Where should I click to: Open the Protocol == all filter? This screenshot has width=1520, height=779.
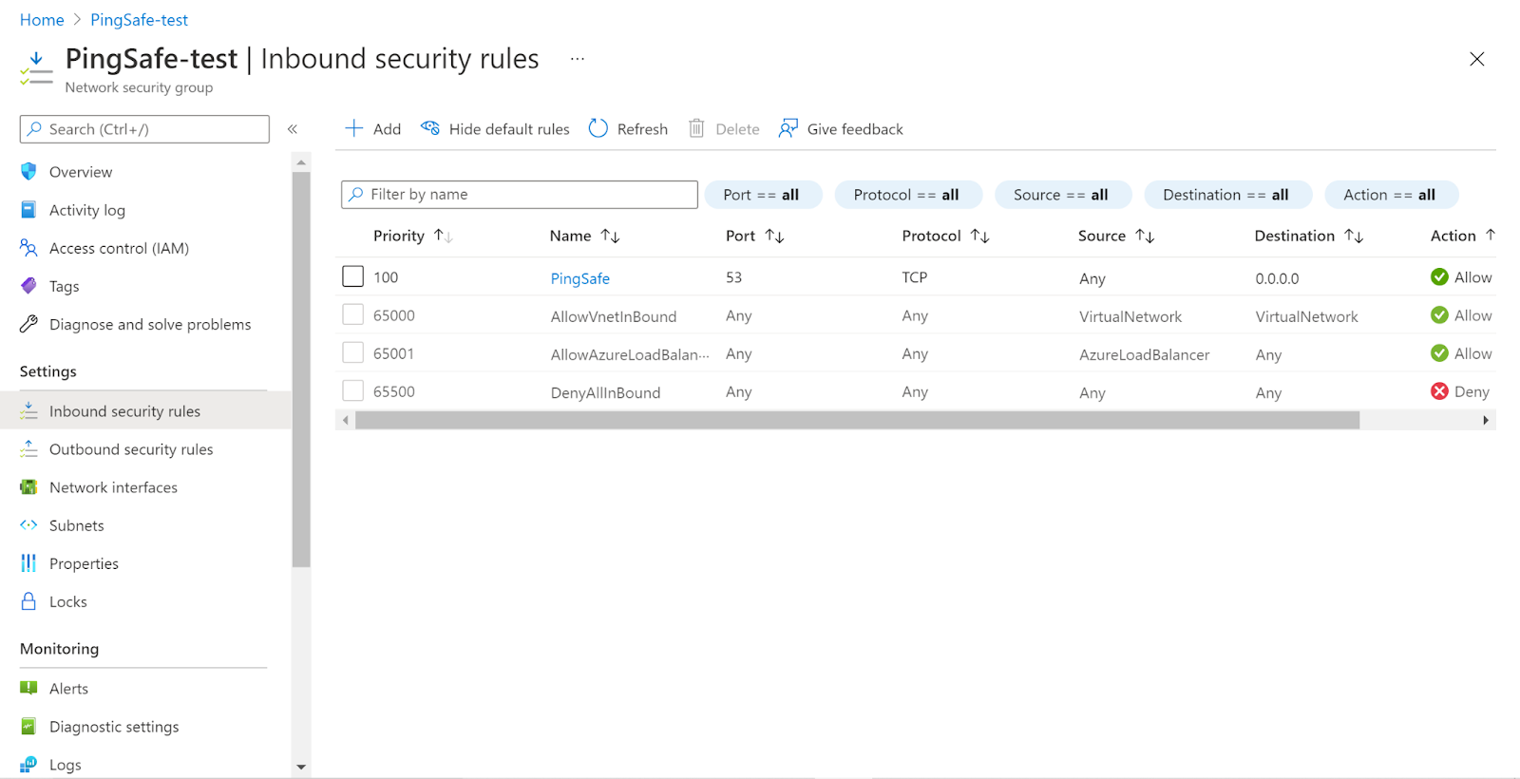pyautogui.click(x=906, y=195)
